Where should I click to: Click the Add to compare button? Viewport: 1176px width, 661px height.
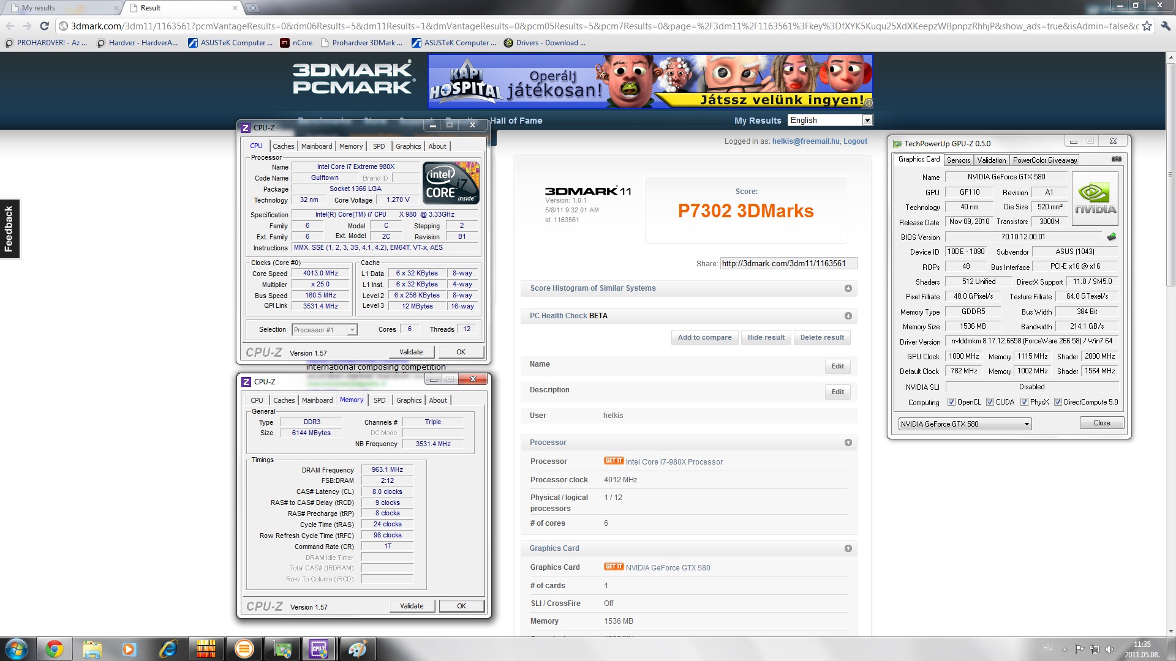tap(704, 337)
